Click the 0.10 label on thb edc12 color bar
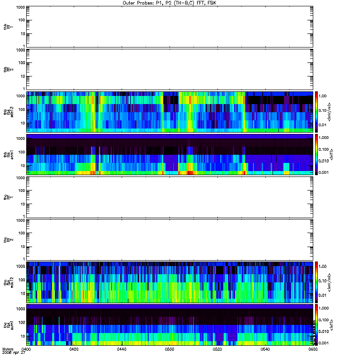 tap(322, 110)
